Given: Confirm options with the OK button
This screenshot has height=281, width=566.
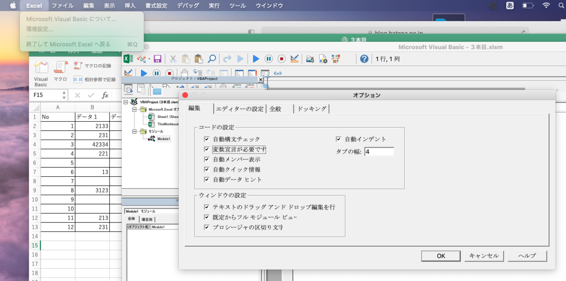Looking at the screenshot, I should (x=440, y=256).
